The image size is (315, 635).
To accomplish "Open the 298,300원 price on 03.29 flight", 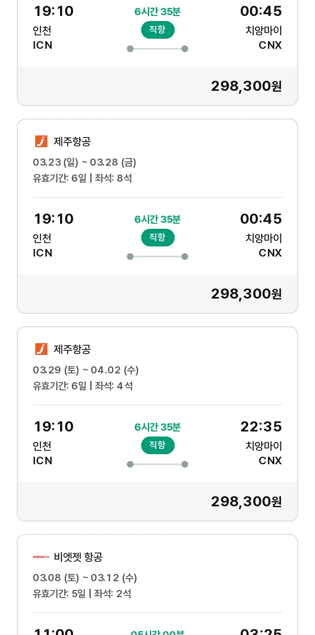I will tap(246, 501).
